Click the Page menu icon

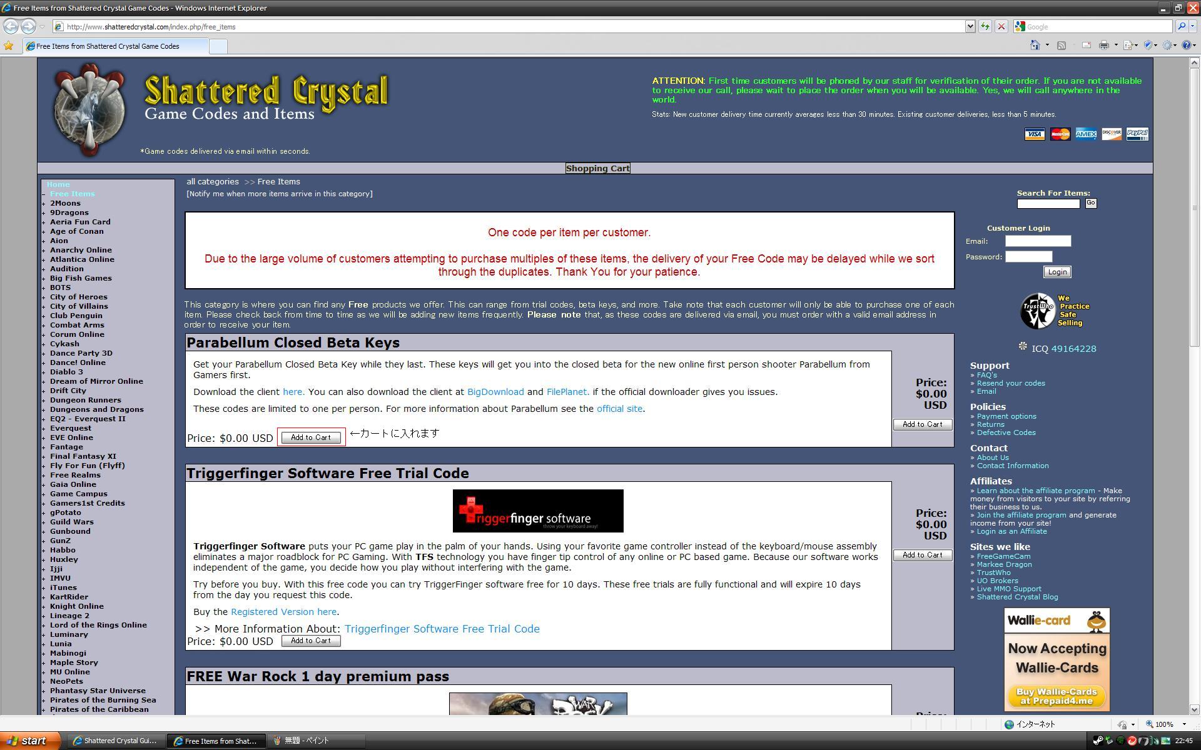[x=1128, y=45]
